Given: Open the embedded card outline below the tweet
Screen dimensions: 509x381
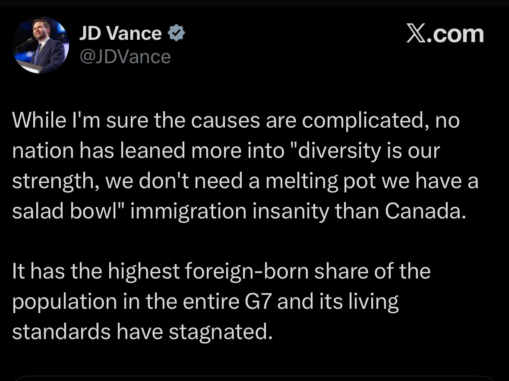Looking at the screenshot, I should [254, 378].
